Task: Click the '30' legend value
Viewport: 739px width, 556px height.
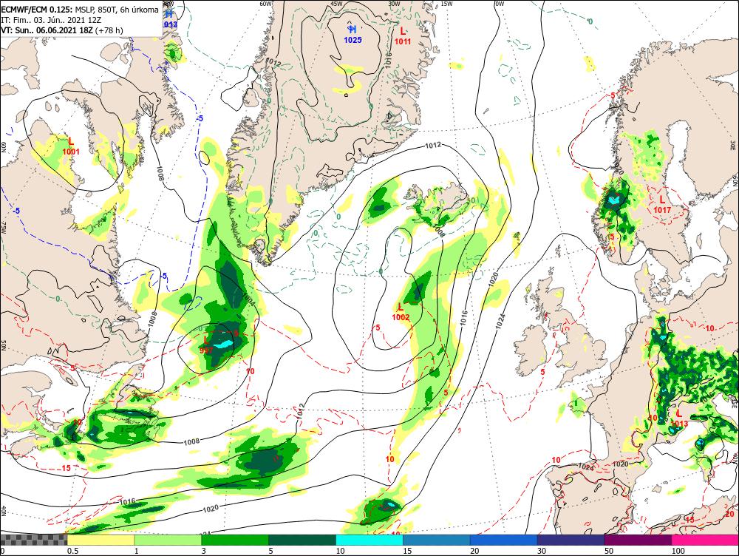Action: pos(542,551)
